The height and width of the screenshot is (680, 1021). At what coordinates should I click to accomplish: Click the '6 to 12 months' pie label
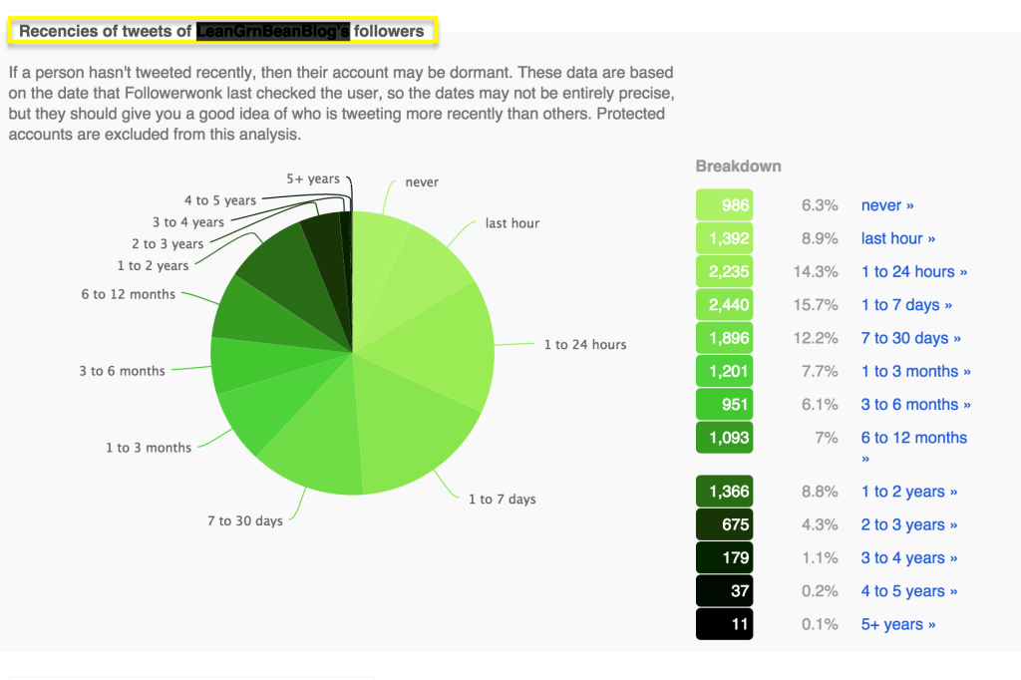[129, 294]
